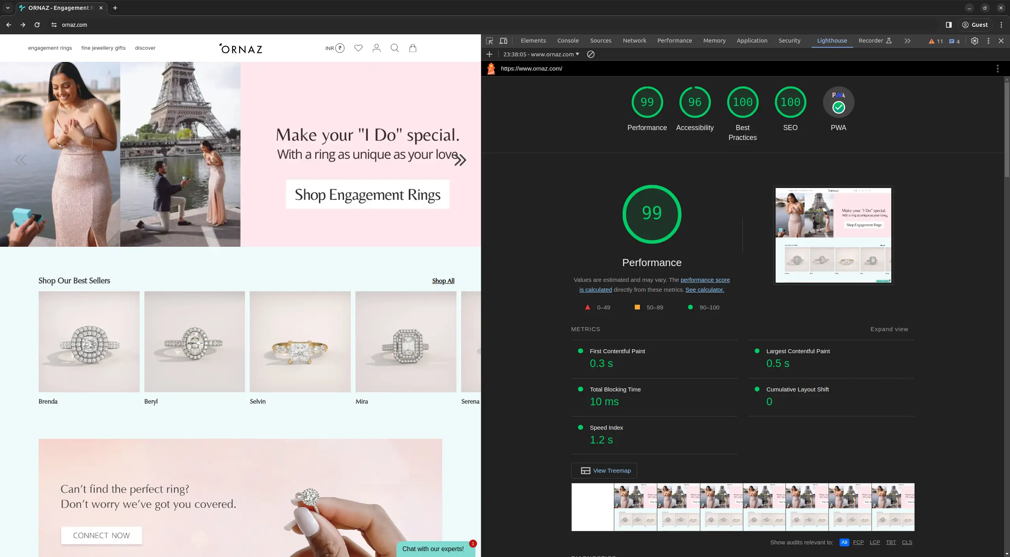Open the Selvin ring thumbnail
1010x557 pixels.
(300, 342)
